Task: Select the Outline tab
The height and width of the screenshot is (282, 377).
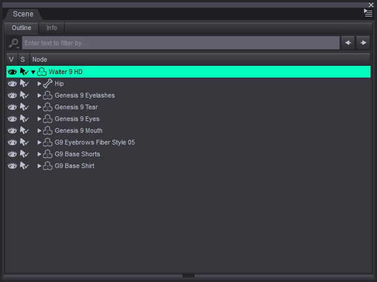Action: pos(21,28)
